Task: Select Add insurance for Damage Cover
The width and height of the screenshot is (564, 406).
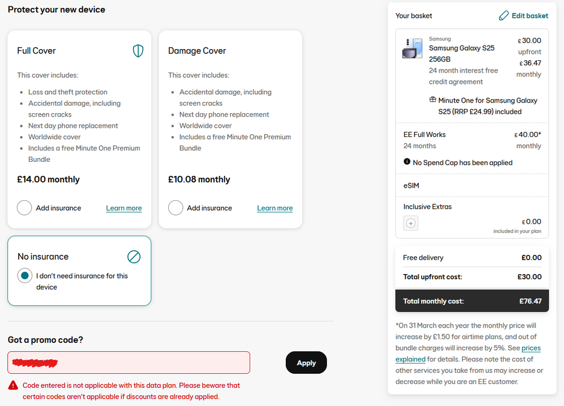Action: tap(176, 208)
